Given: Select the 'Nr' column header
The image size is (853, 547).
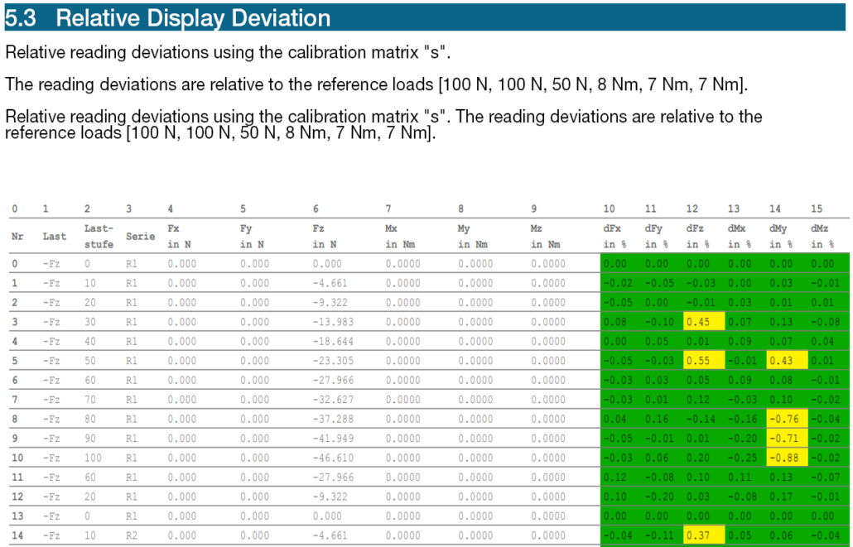Looking at the screenshot, I should (17, 237).
